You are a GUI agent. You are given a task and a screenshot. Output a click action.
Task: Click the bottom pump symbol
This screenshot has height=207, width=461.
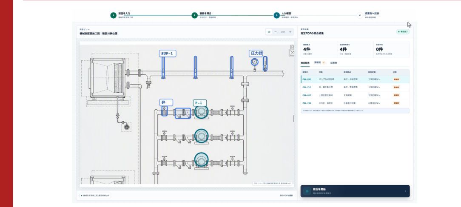coord(202,160)
